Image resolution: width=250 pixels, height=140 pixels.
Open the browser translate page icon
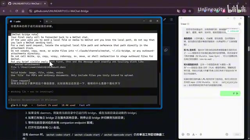[179, 11]
